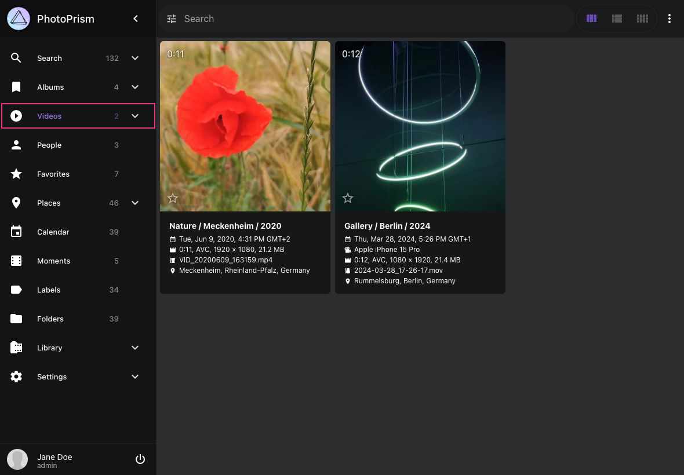Star the Nature Meckenheim video as favorite

coord(173,198)
